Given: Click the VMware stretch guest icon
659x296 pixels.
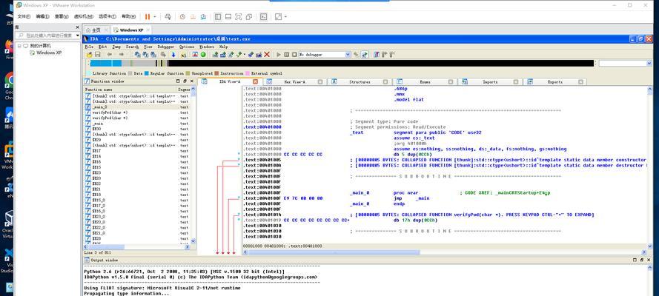Looking at the screenshot, I should (278, 17).
